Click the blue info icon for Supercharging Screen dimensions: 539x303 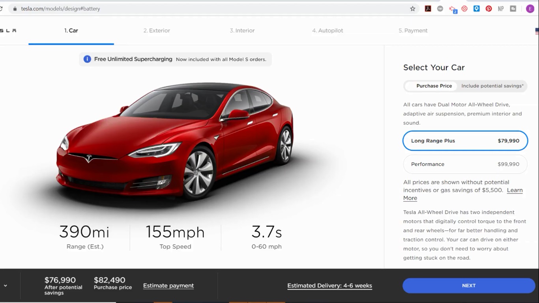point(87,59)
